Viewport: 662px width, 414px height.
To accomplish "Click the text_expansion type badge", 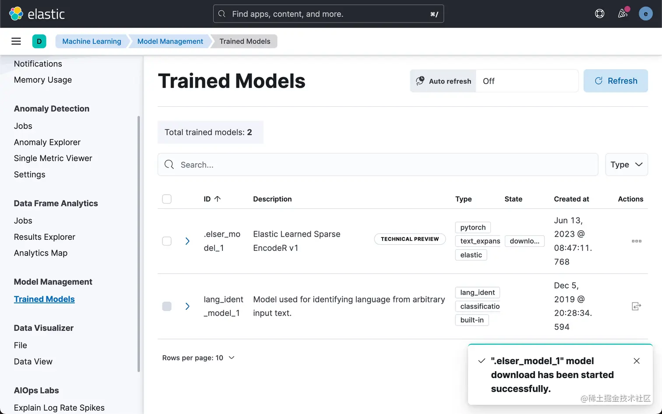I will click(x=478, y=241).
